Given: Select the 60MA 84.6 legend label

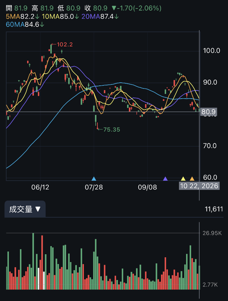Looking at the screenshot, I should pos(25,25).
